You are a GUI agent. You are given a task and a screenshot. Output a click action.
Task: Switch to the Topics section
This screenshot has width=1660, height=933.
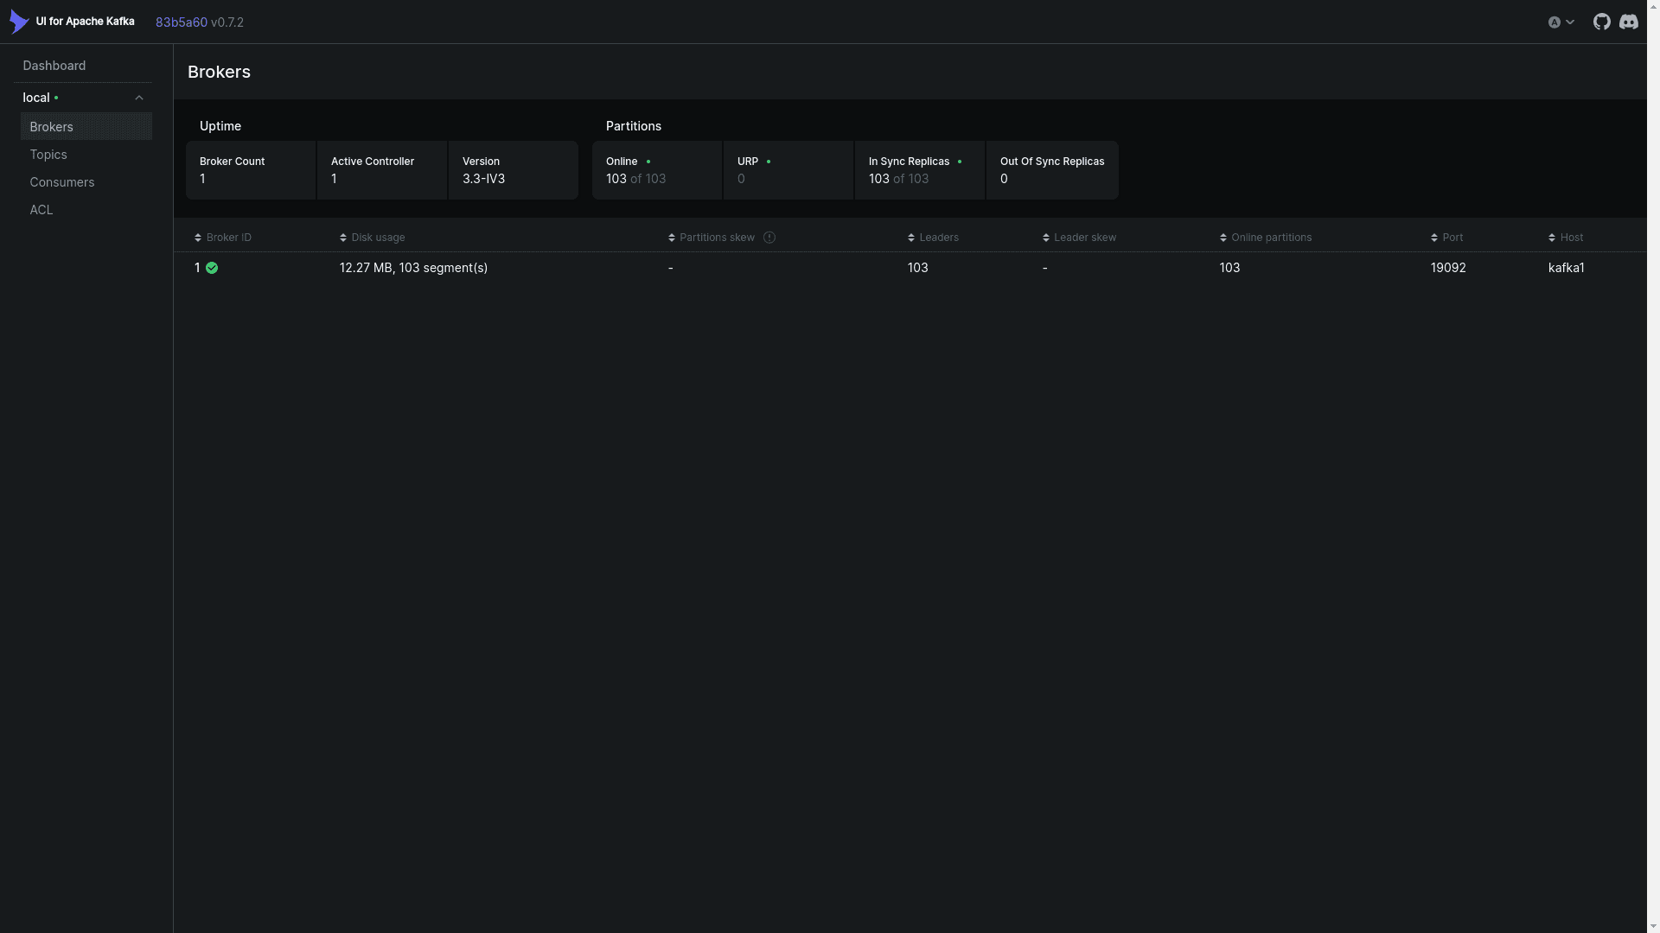(x=48, y=154)
